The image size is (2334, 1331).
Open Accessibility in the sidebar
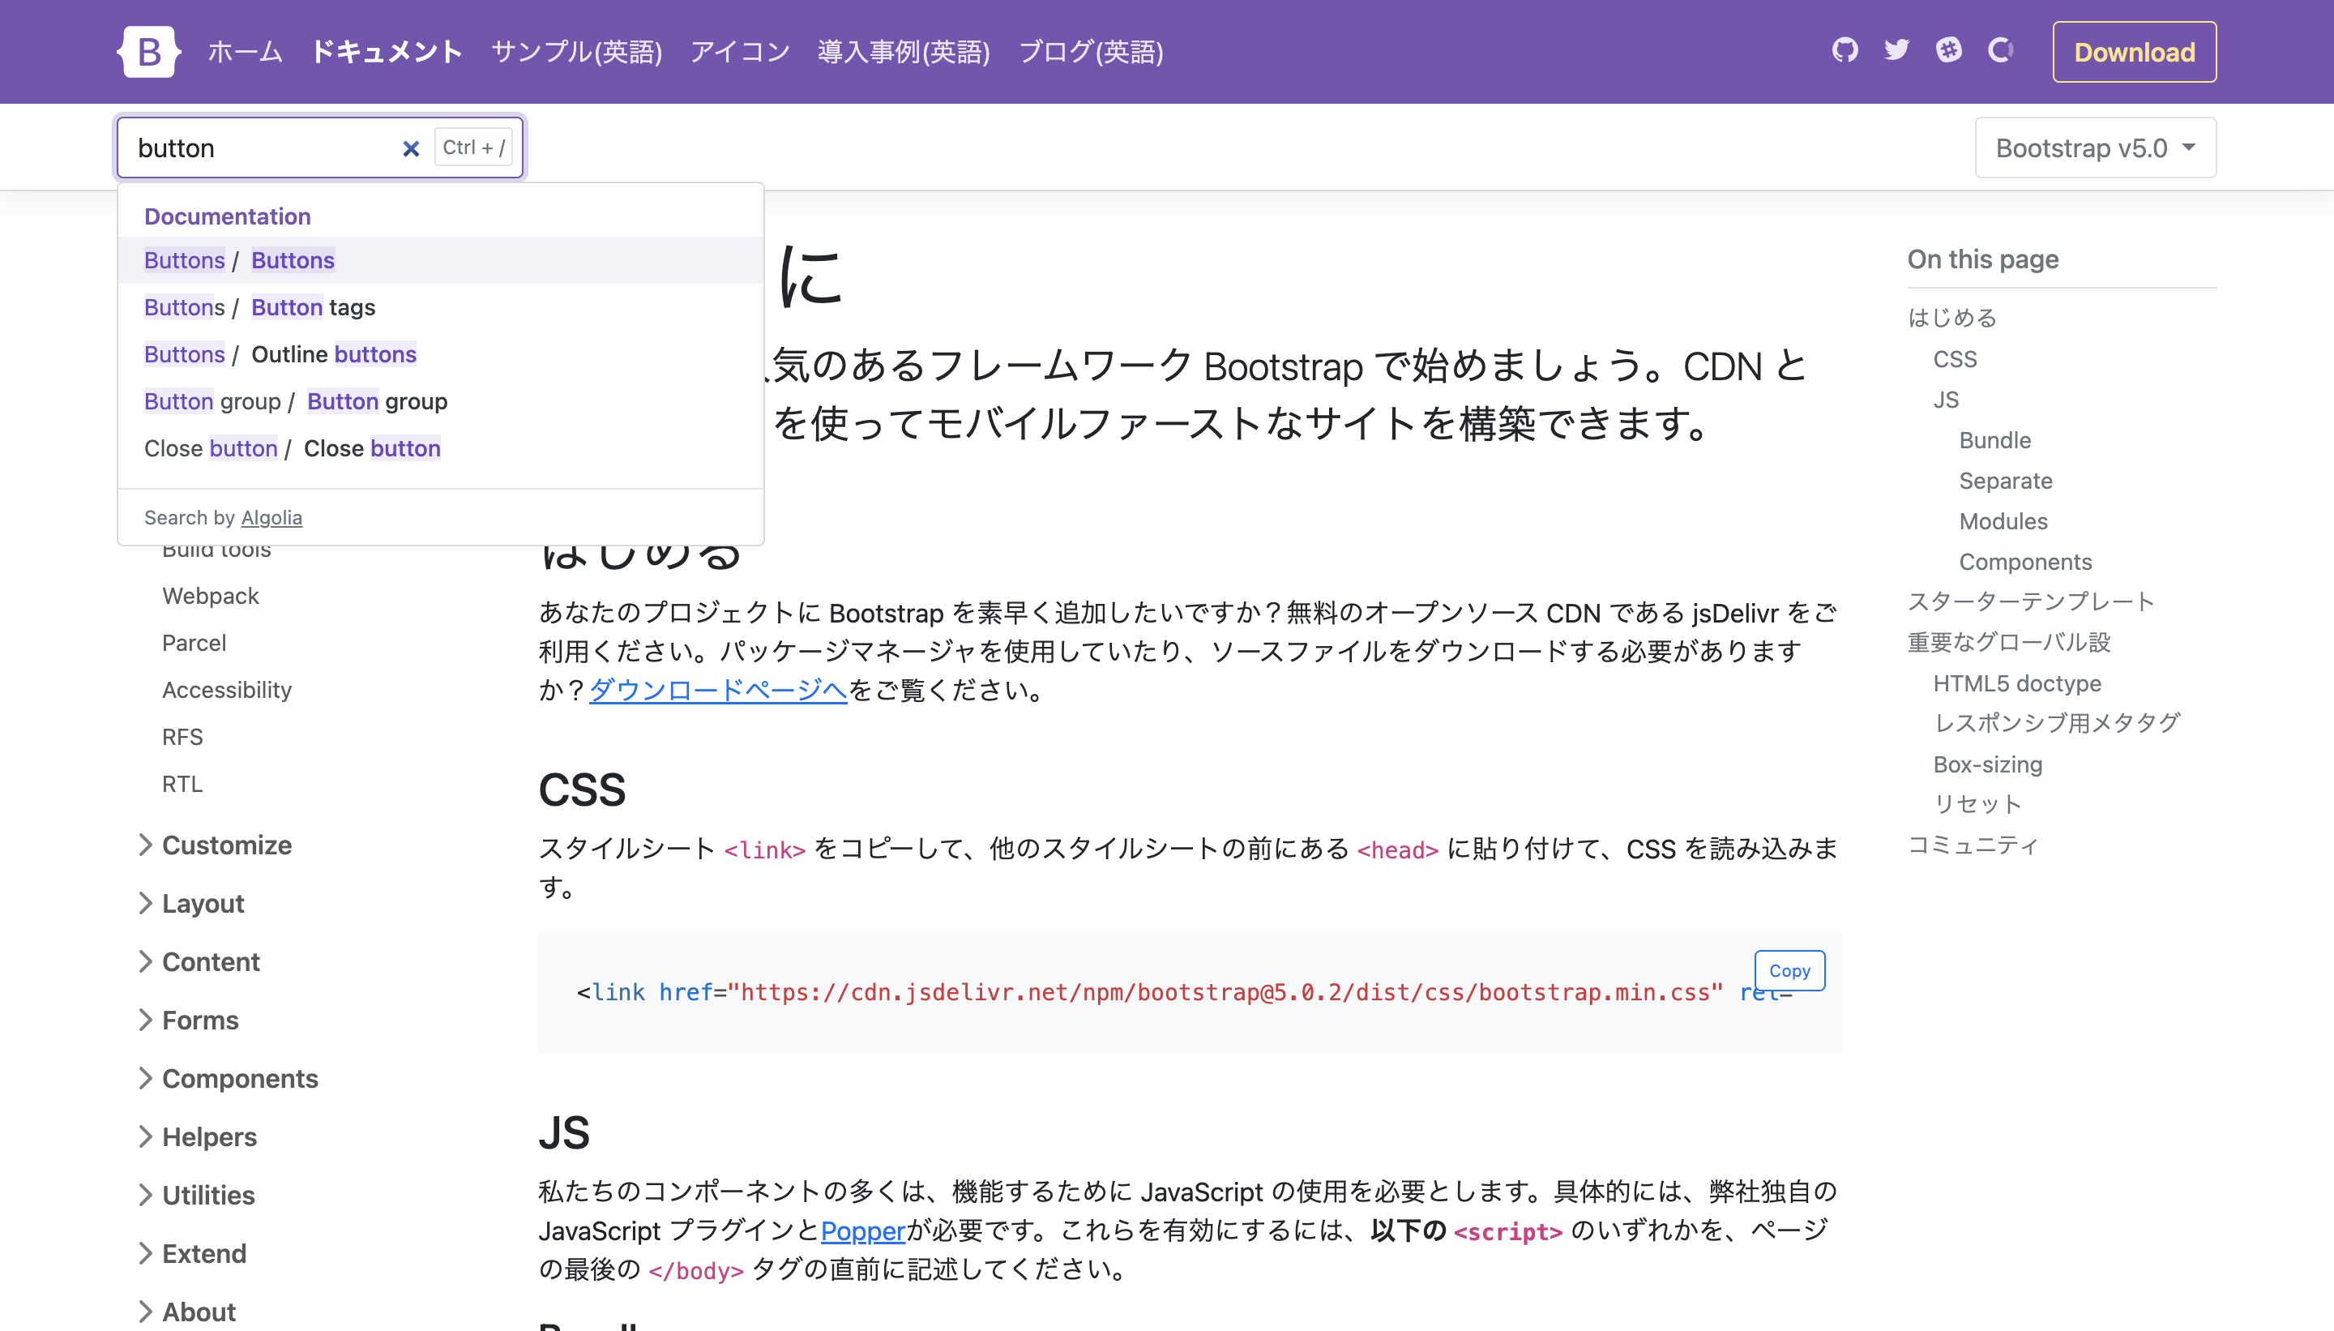(x=227, y=690)
